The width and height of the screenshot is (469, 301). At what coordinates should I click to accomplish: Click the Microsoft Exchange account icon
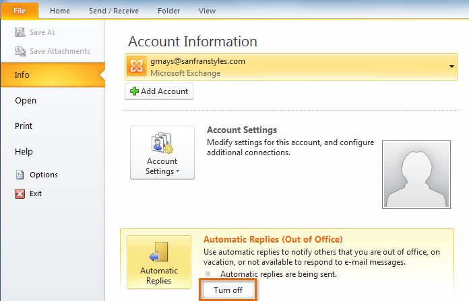(136, 67)
